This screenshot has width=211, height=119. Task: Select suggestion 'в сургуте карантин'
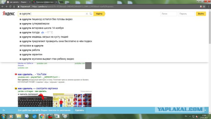pos(31,55)
